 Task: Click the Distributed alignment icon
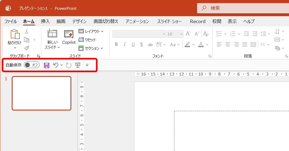click(253, 44)
